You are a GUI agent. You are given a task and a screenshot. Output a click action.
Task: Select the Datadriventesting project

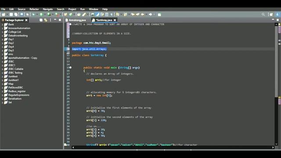18,36
